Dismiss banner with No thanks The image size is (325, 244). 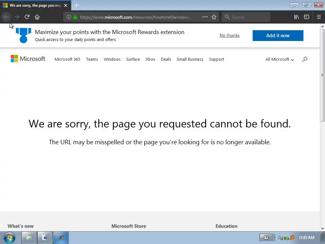230,36
